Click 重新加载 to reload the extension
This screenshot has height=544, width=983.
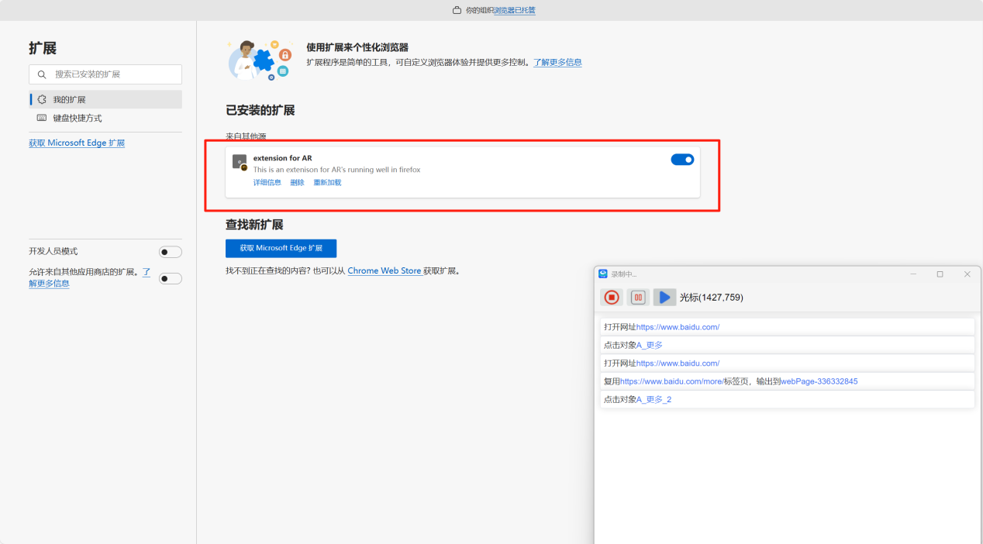tap(327, 183)
